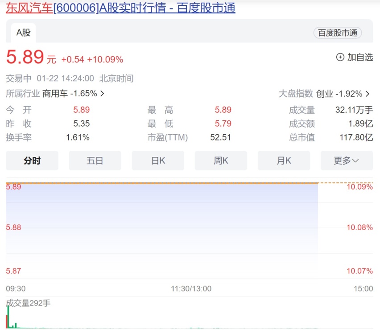Click the plus icon to add 自选

click(x=340, y=57)
